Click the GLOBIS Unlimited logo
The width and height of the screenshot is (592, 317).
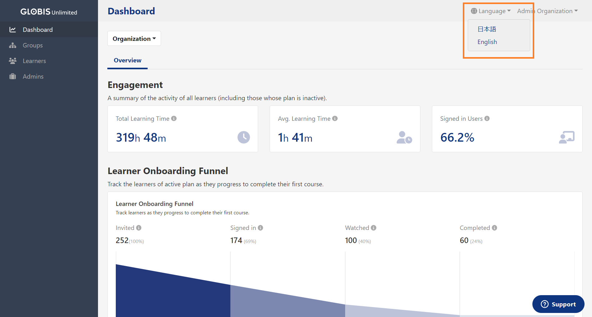click(x=49, y=12)
